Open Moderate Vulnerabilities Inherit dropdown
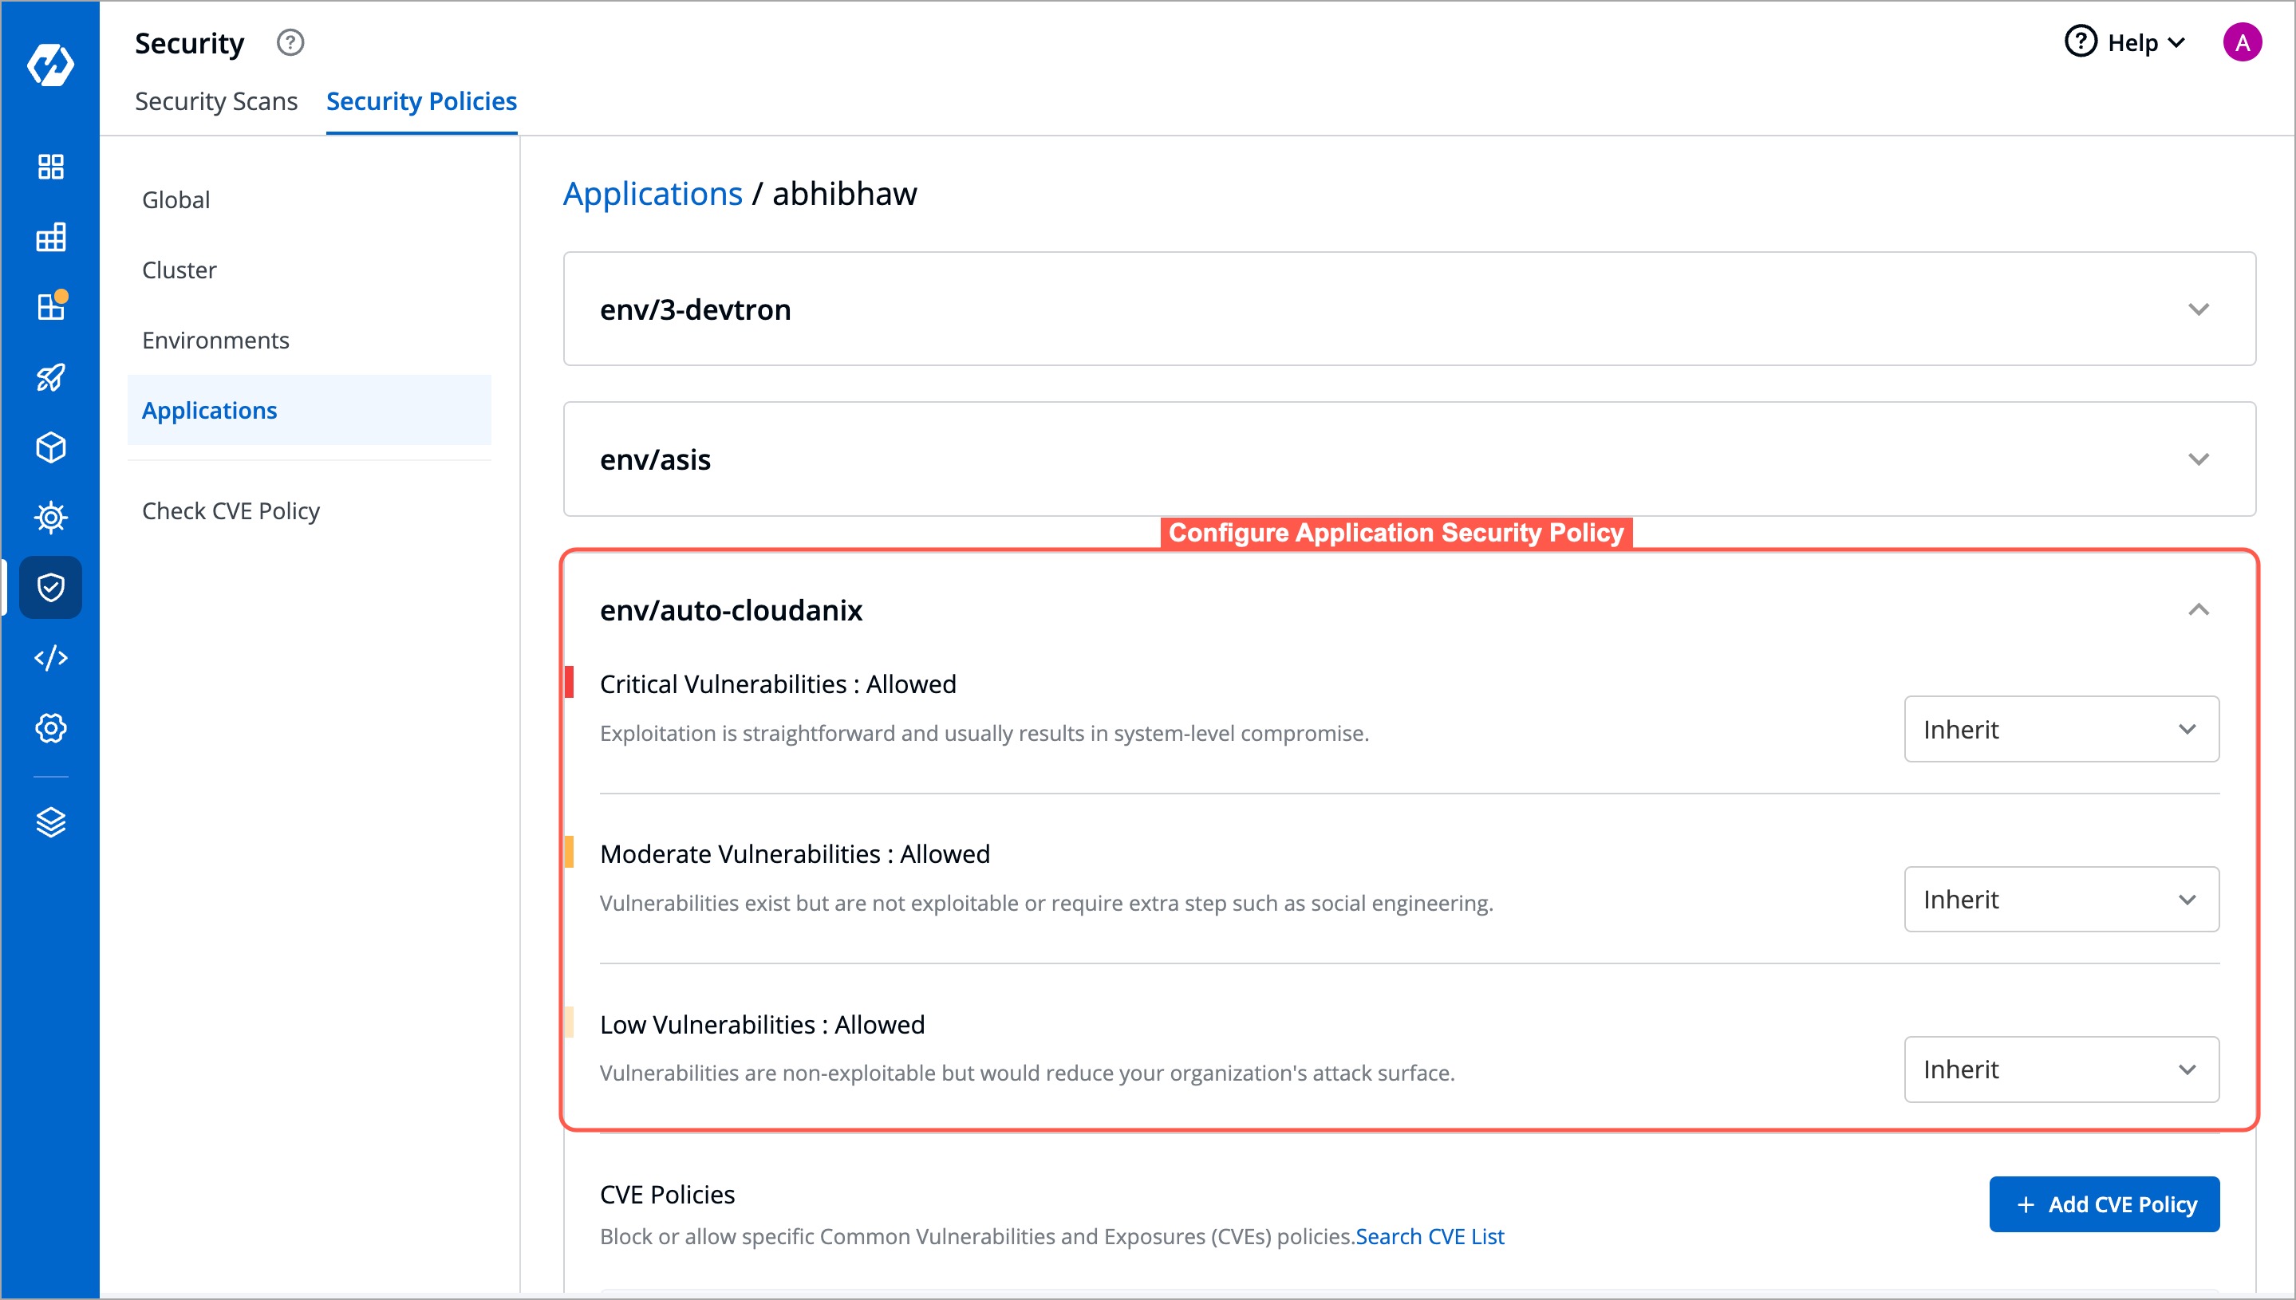 point(2061,899)
